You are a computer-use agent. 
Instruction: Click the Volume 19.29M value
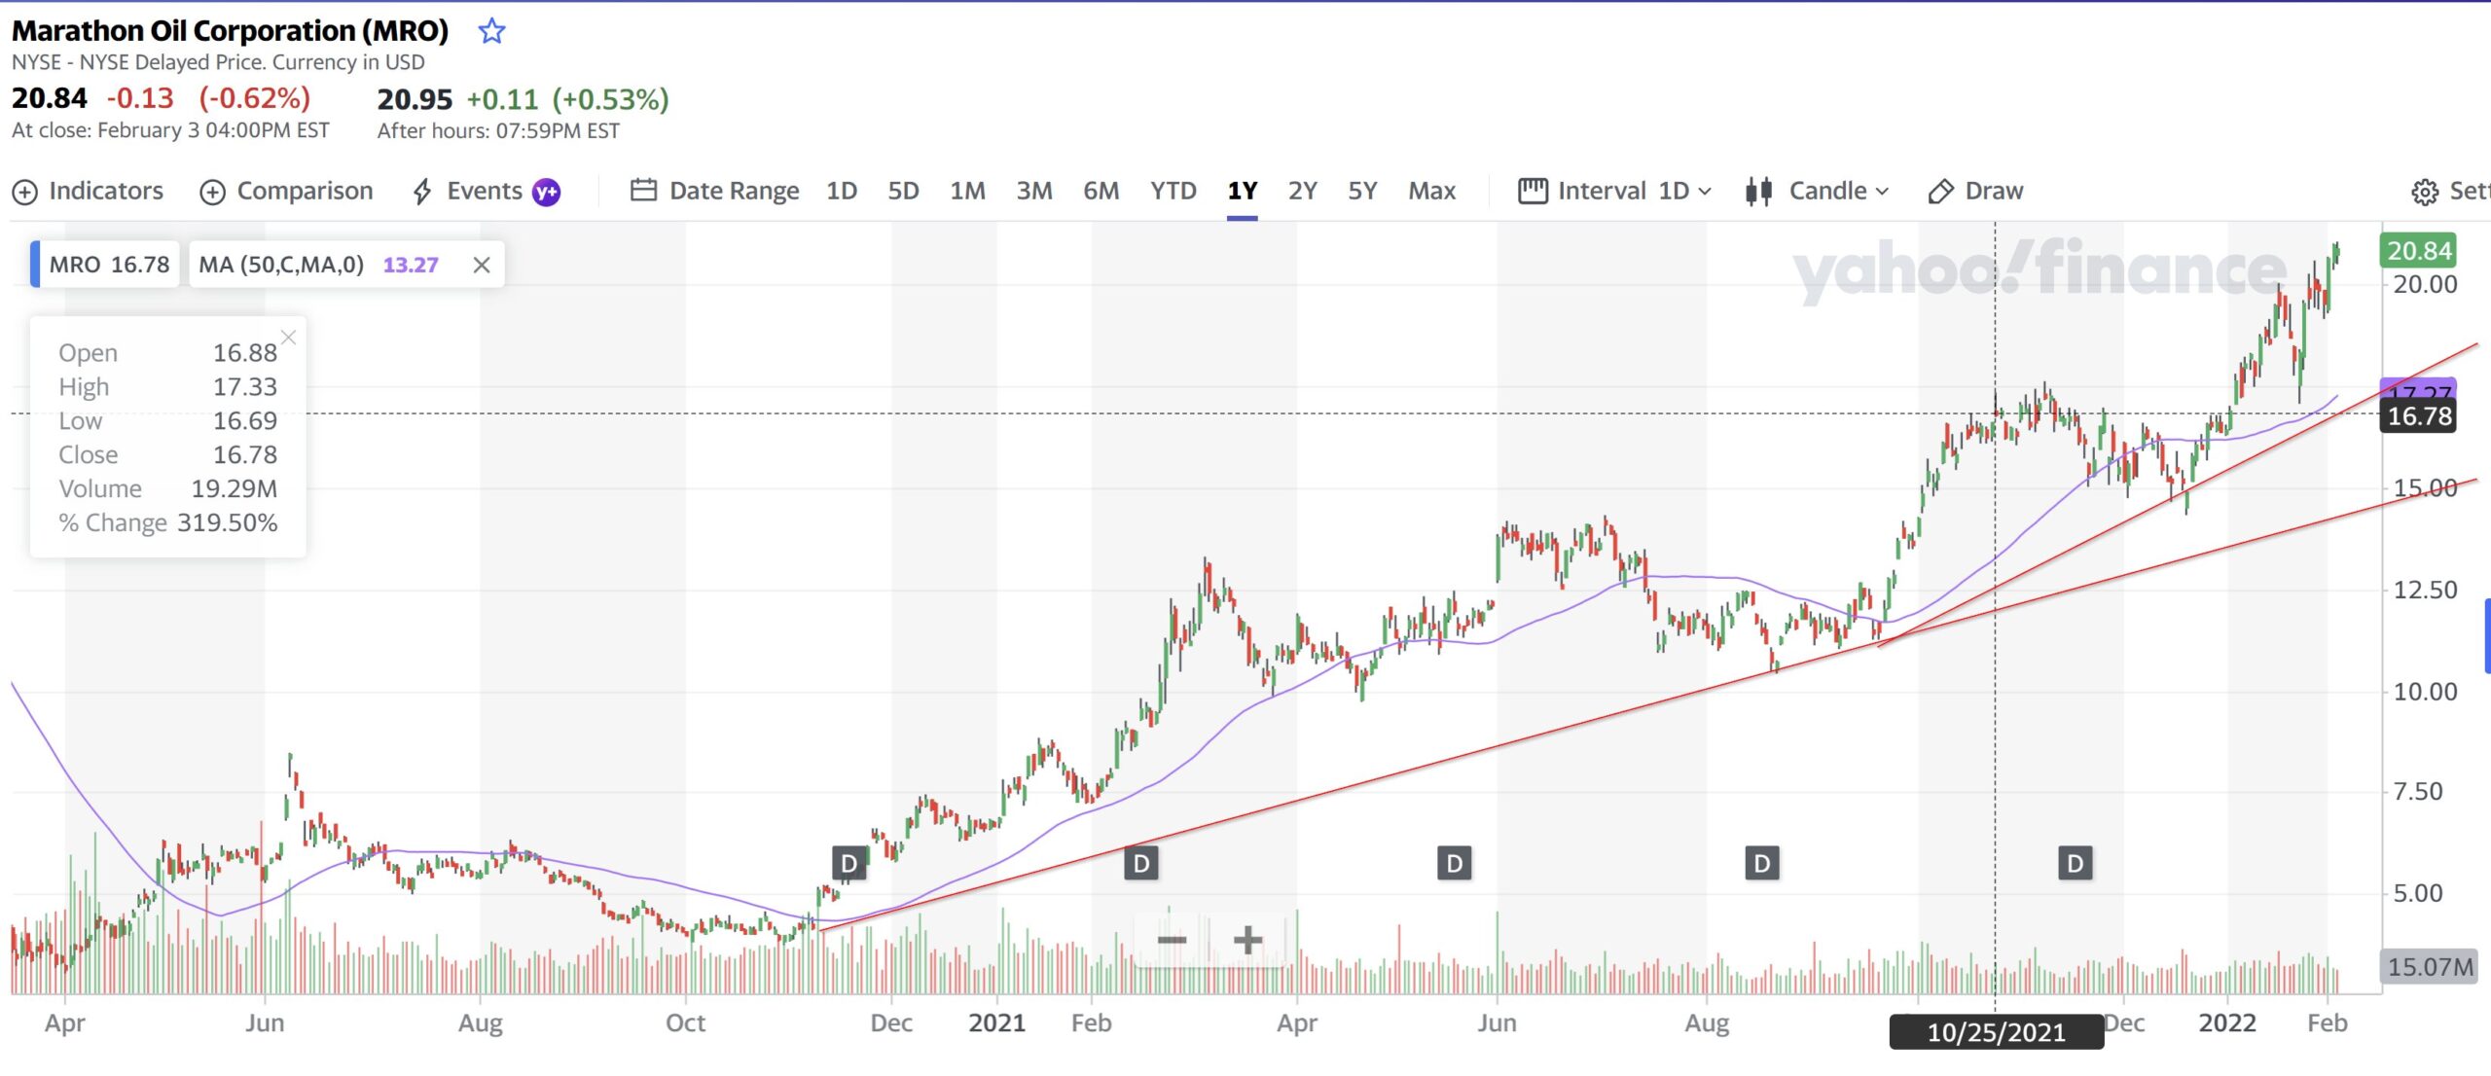pos(234,489)
